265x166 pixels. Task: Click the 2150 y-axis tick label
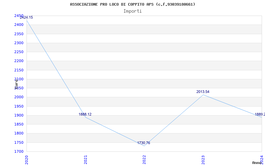[x=19, y=70]
